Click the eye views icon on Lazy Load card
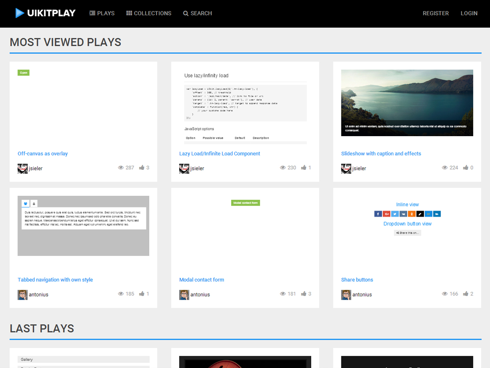Screen dimensions: 490x368 click(283, 168)
